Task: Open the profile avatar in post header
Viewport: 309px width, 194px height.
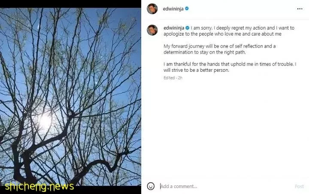Action: [x=152, y=9]
